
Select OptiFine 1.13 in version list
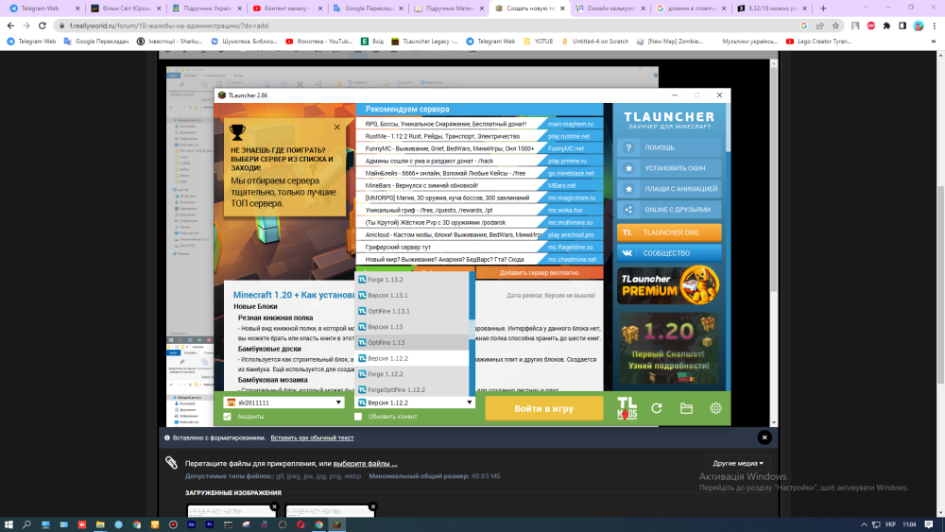tap(412, 342)
